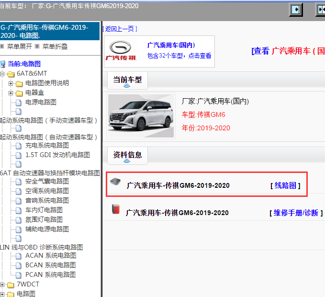
Task: Expand the bottom 电路图 folder node
Action: (x=2, y=294)
